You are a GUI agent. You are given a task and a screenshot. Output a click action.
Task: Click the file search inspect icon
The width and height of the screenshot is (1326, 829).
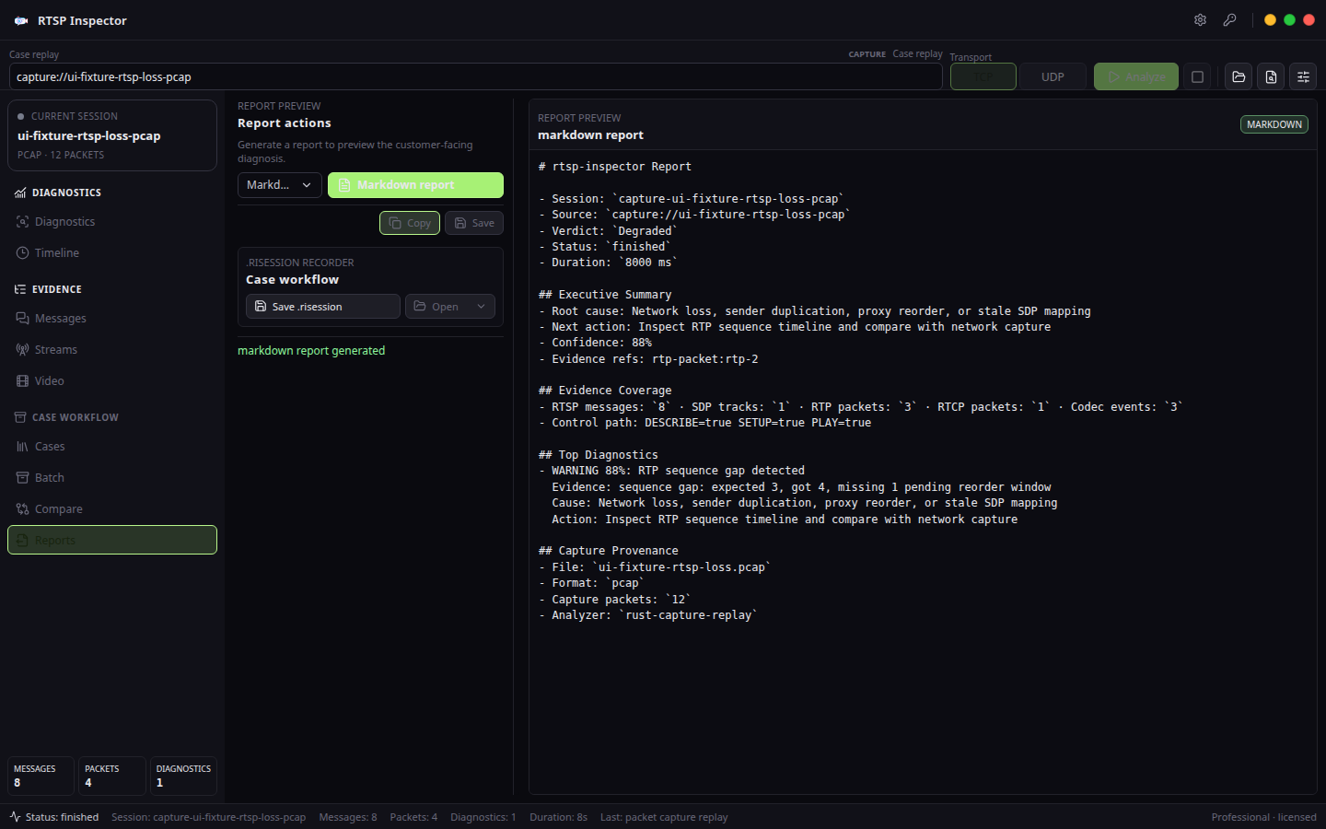[1271, 76]
